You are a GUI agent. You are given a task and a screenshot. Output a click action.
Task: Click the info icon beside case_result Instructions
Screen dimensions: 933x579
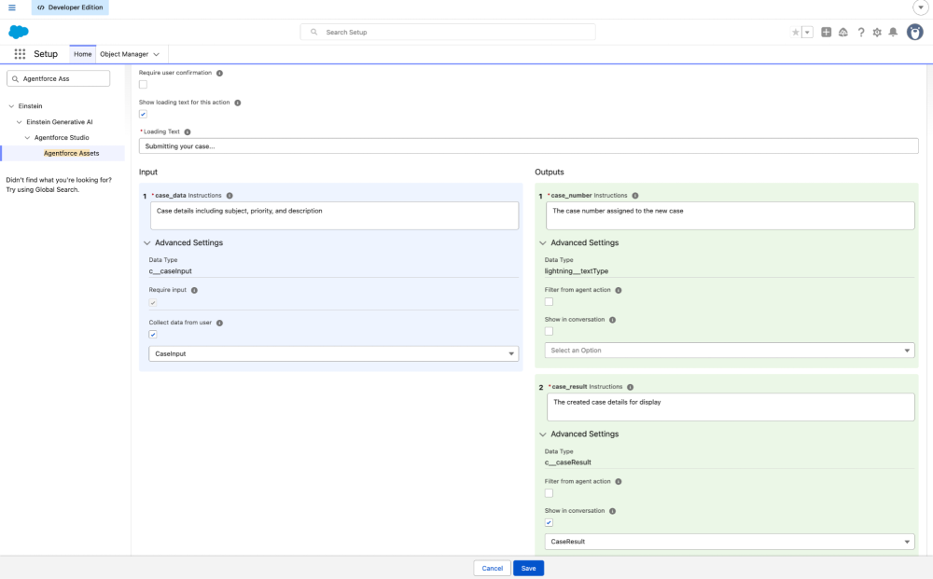[630, 387]
